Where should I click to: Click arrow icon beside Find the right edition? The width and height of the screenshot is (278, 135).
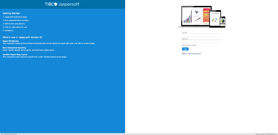coord(3,27)
